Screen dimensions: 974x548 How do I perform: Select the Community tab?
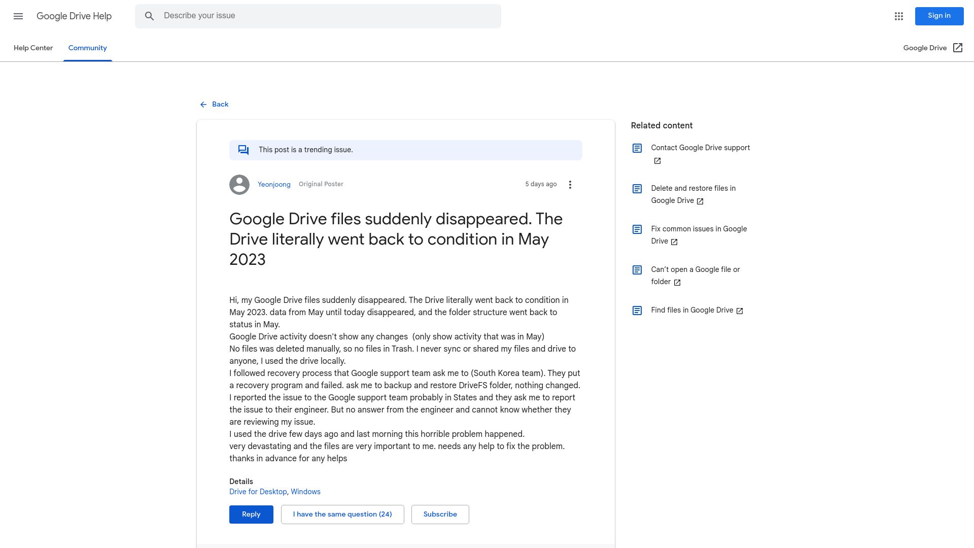pos(88,48)
